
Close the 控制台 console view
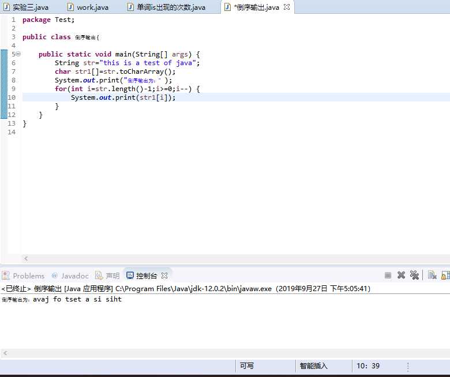click(x=164, y=276)
